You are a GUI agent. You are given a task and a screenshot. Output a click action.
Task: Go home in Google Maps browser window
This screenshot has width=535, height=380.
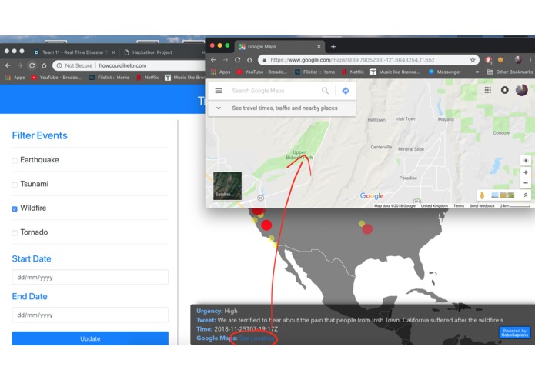pos(249,60)
